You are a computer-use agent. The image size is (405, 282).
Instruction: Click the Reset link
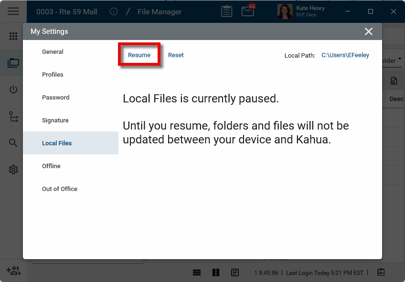[x=176, y=55]
